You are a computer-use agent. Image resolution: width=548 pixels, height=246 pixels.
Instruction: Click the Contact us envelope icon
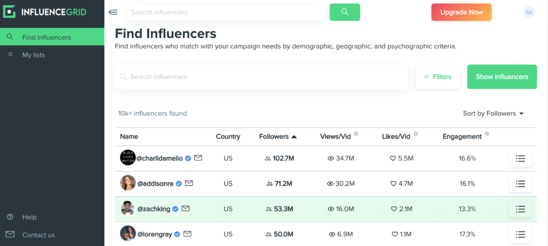(x=10, y=234)
